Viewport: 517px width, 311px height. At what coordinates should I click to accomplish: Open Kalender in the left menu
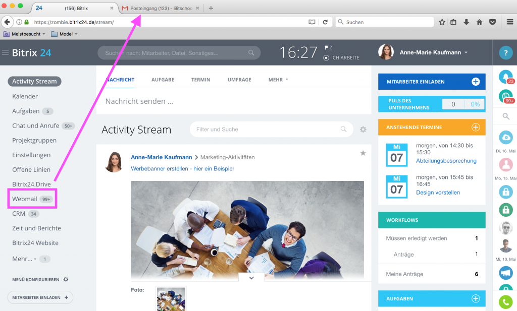coord(25,96)
